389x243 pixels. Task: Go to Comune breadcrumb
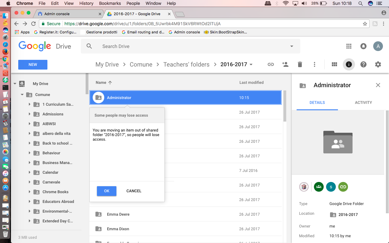point(141,64)
